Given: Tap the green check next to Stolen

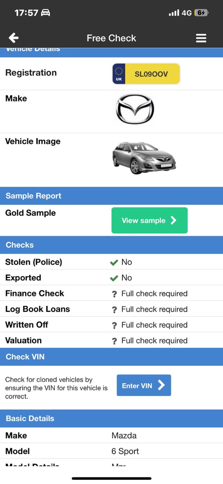Looking at the screenshot, I should point(114,262).
